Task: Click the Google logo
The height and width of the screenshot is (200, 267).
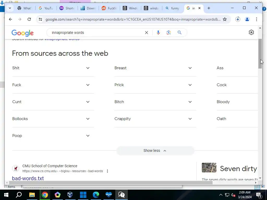Action: [22, 33]
